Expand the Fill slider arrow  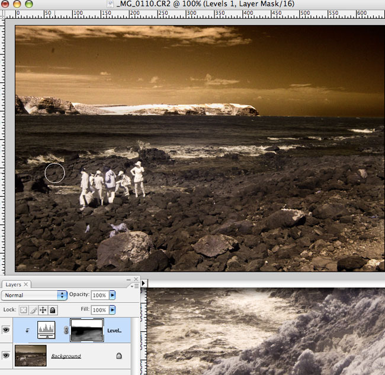click(x=113, y=310)
